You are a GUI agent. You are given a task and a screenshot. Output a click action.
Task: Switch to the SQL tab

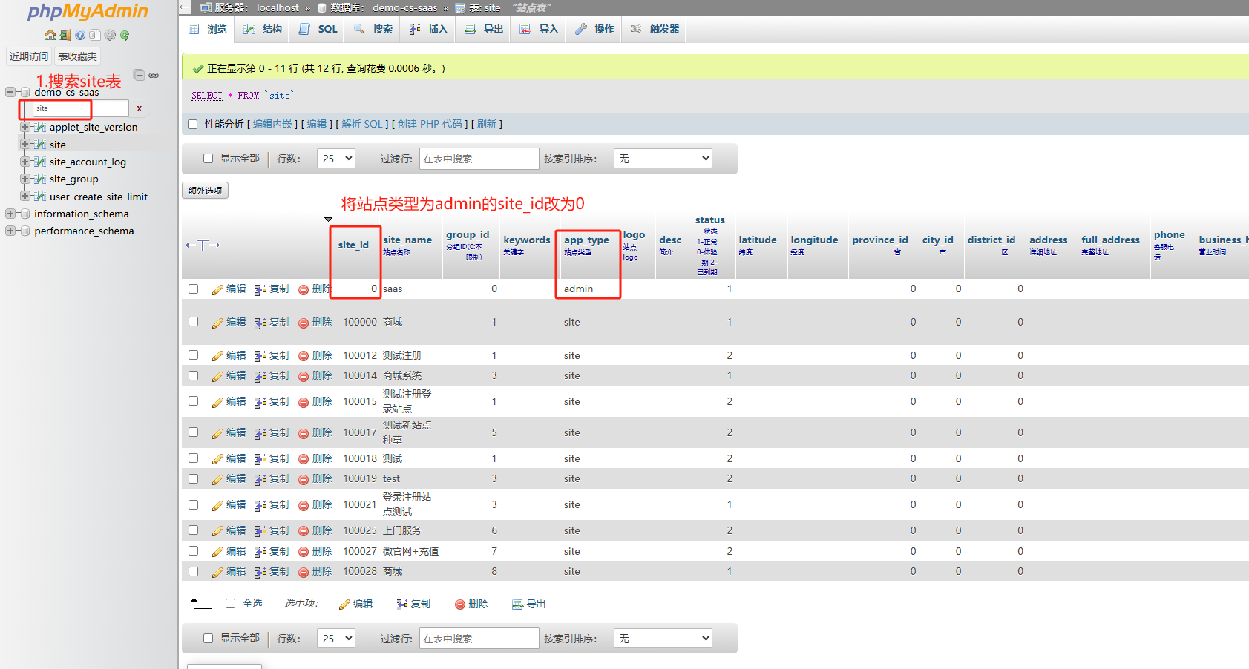pos(318,29)
